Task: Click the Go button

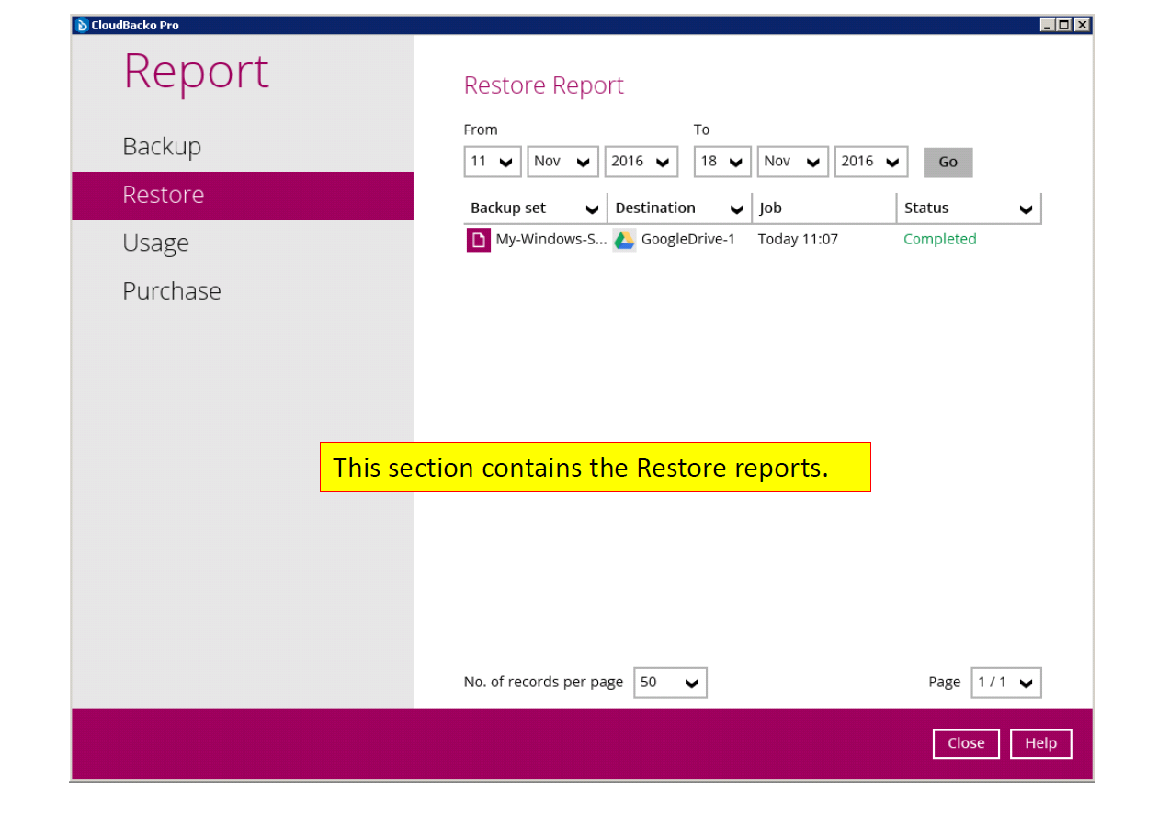Action: [948, 163]
